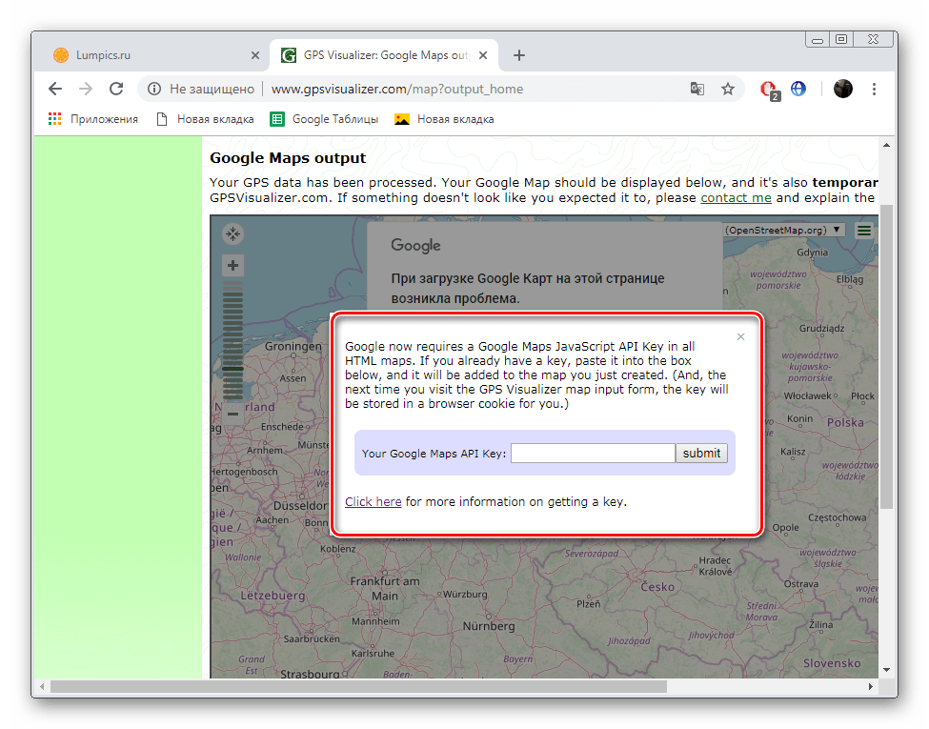Viewport: 929px width, 729px height.
Task: Open the blue globe extension icon
Action: 798,89
